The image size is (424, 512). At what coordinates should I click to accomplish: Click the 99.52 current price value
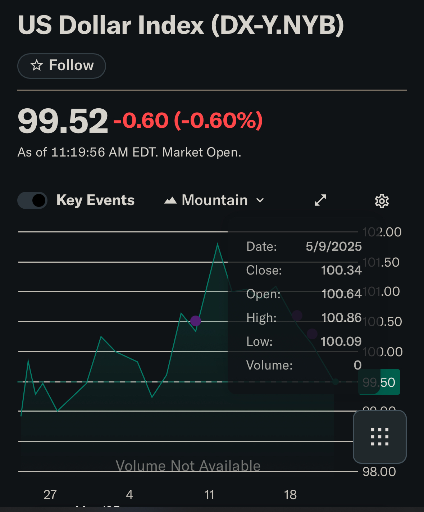coord(63,121)
